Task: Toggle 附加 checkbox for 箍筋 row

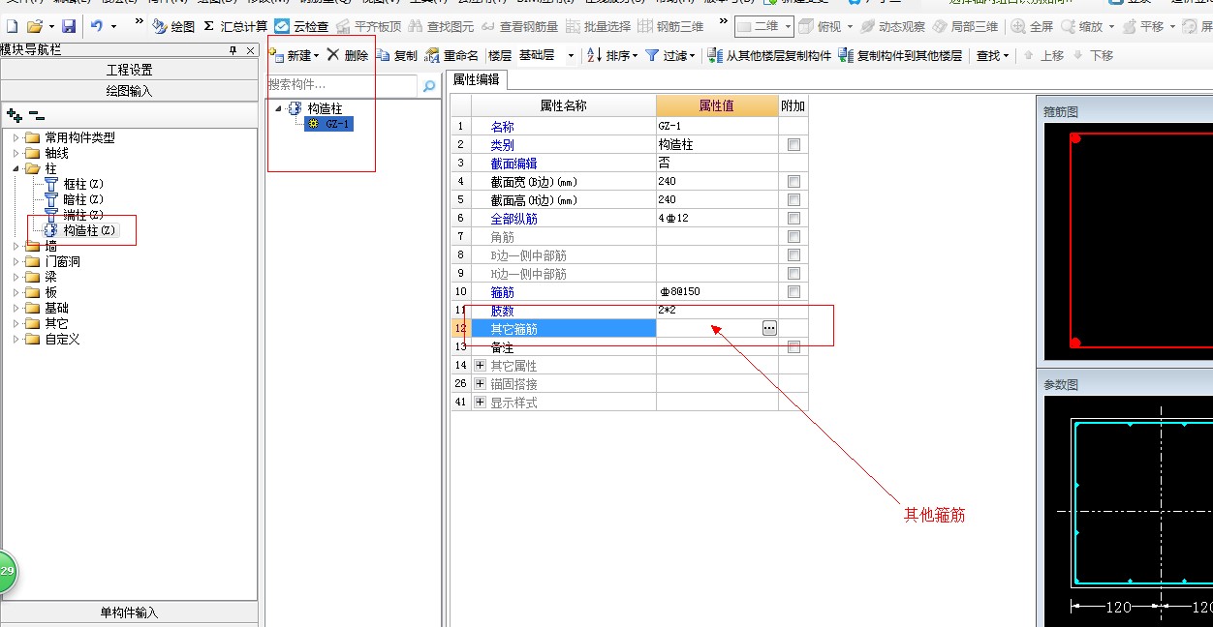Action: pos(794,291)
